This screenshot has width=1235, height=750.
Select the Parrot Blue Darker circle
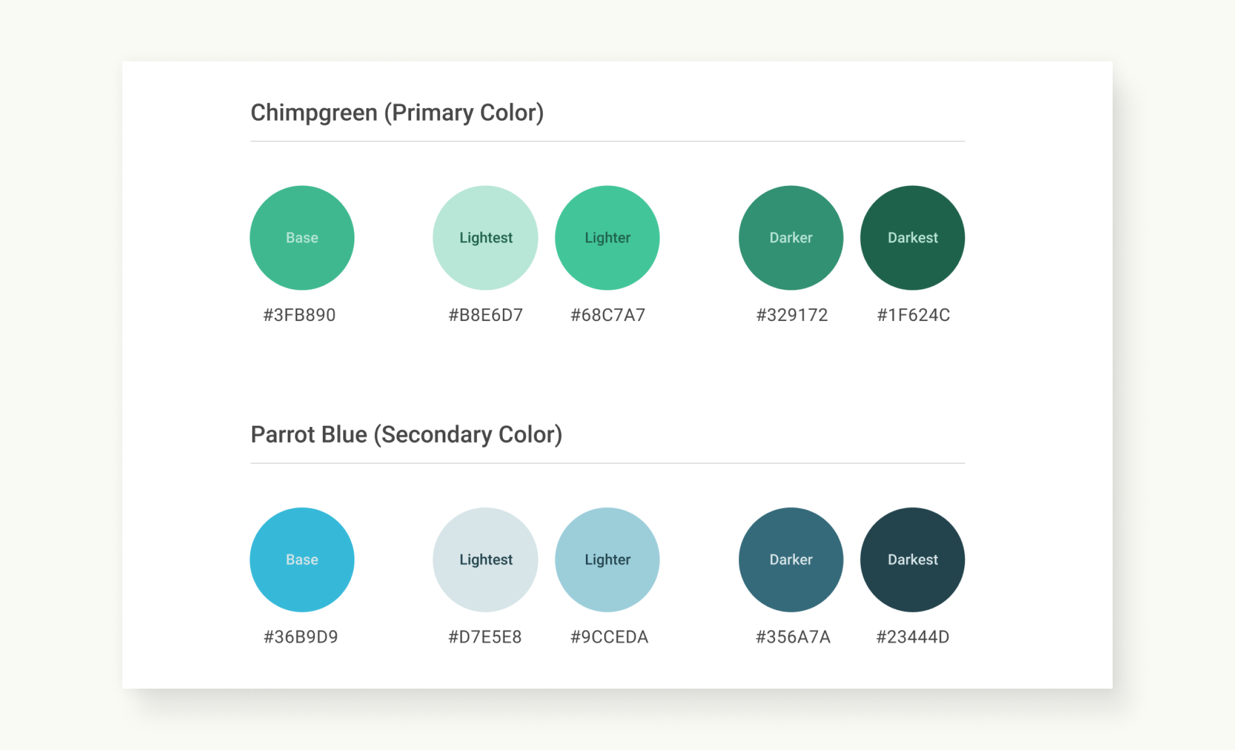pos(791,560)
